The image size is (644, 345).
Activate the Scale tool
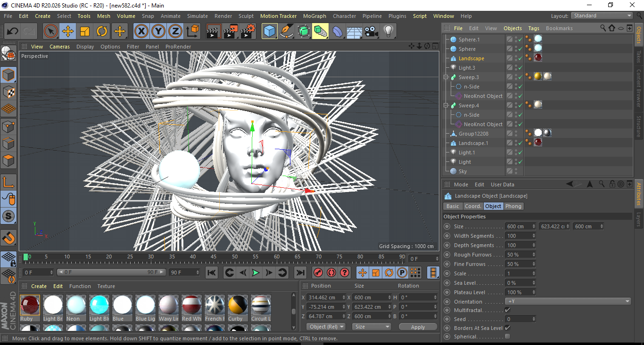85,32
